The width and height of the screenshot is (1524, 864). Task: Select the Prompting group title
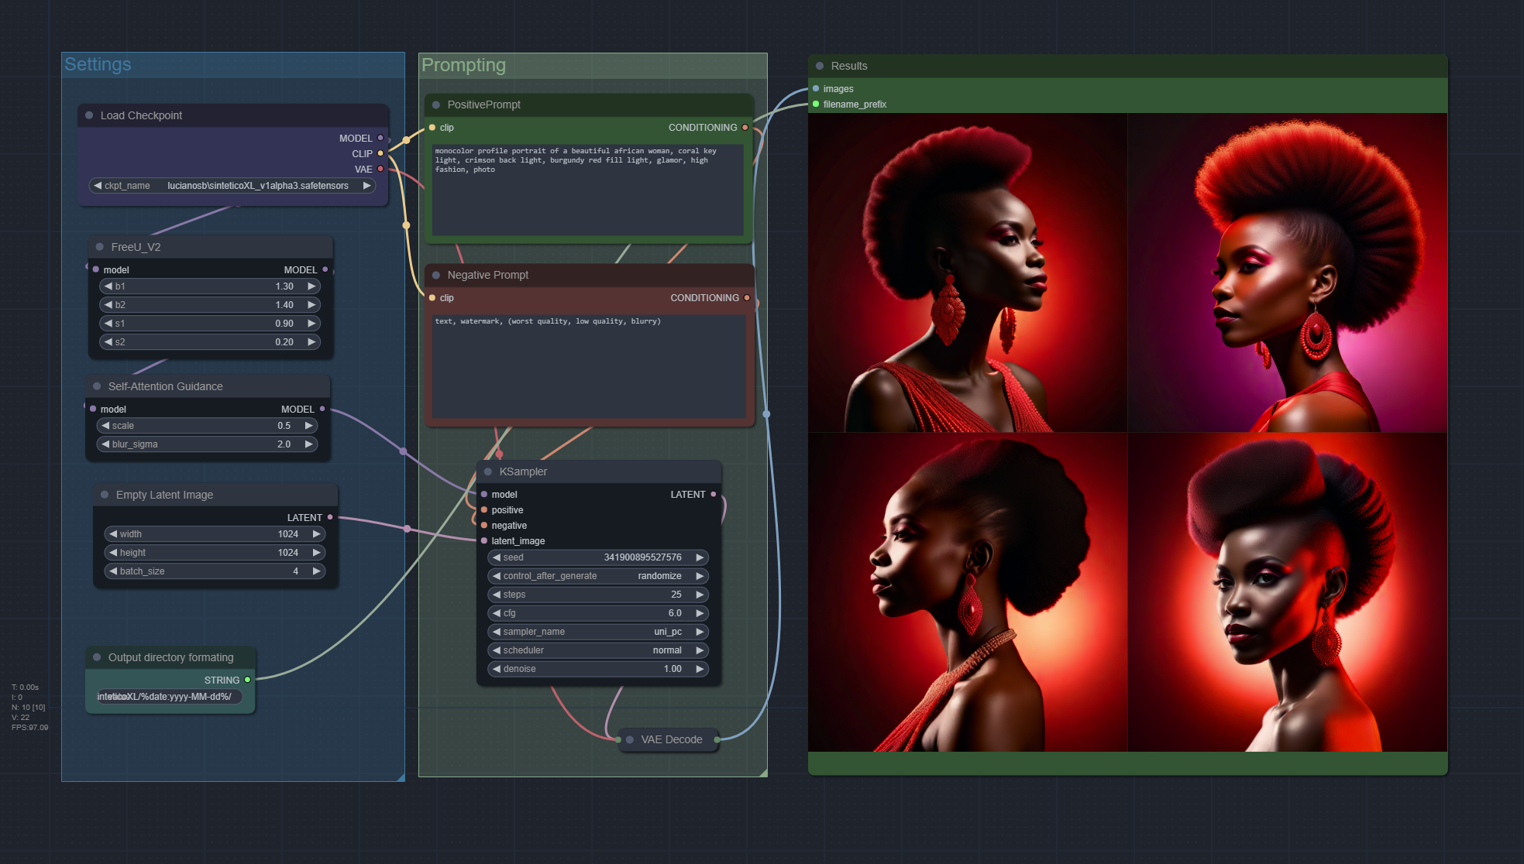pyautogui.click(x=463, y=65)
